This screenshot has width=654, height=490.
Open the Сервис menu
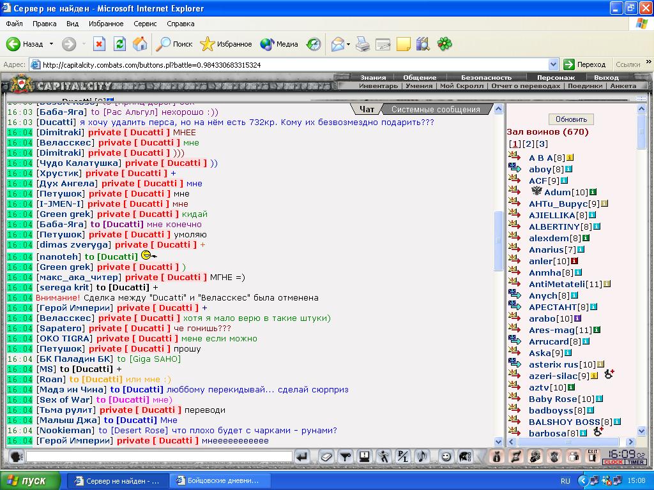tap(145, 24)
